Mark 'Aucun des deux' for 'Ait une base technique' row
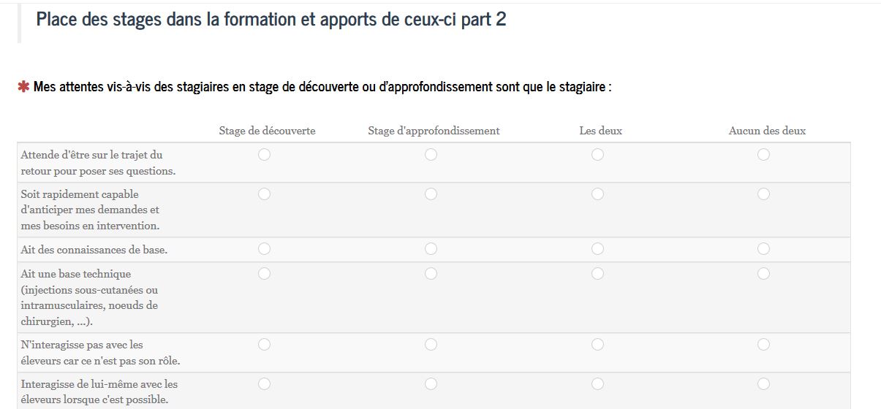Image resolution: width=881 pixels, height=409 pixels. click(763, 273)
